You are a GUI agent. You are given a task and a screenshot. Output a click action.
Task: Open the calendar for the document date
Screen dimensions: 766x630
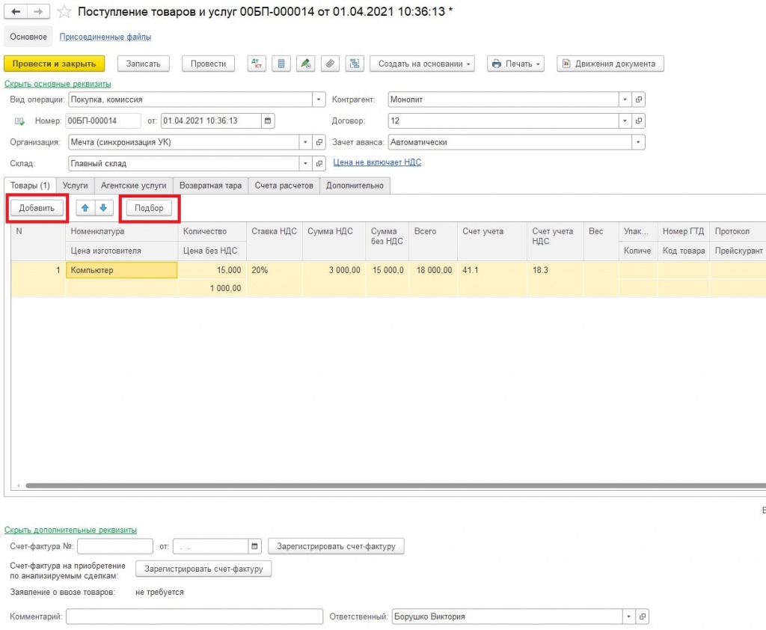pos(268,120)
